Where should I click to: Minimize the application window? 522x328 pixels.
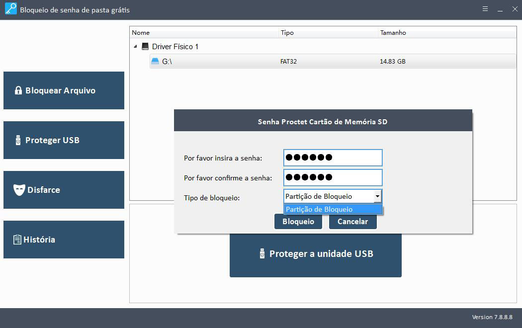pyautogui.click(x=500, y=9)
